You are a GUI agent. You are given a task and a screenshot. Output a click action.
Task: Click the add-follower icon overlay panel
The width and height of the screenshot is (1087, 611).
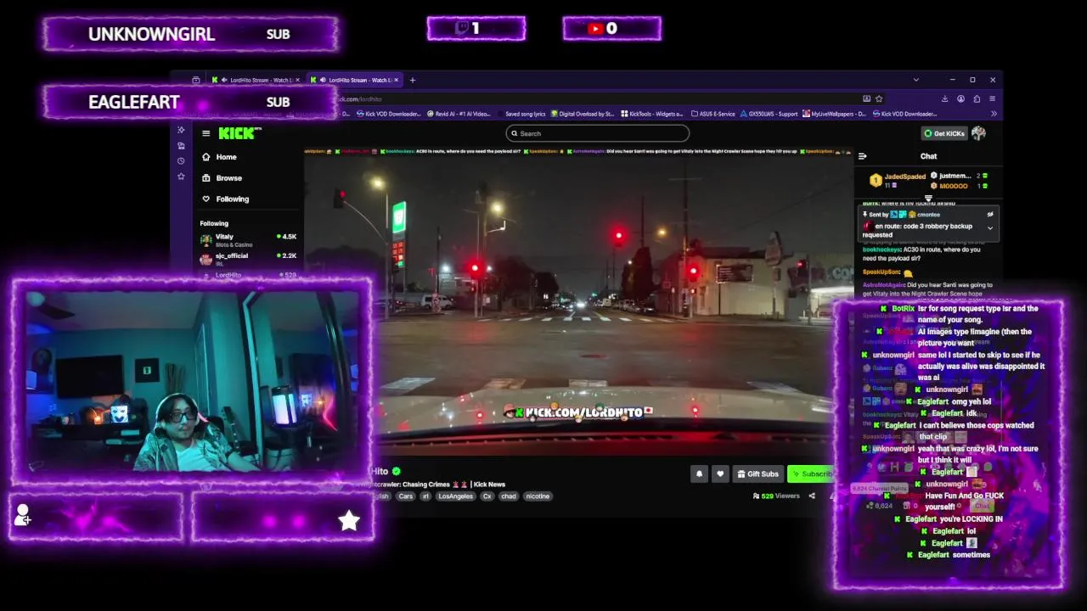96,518
